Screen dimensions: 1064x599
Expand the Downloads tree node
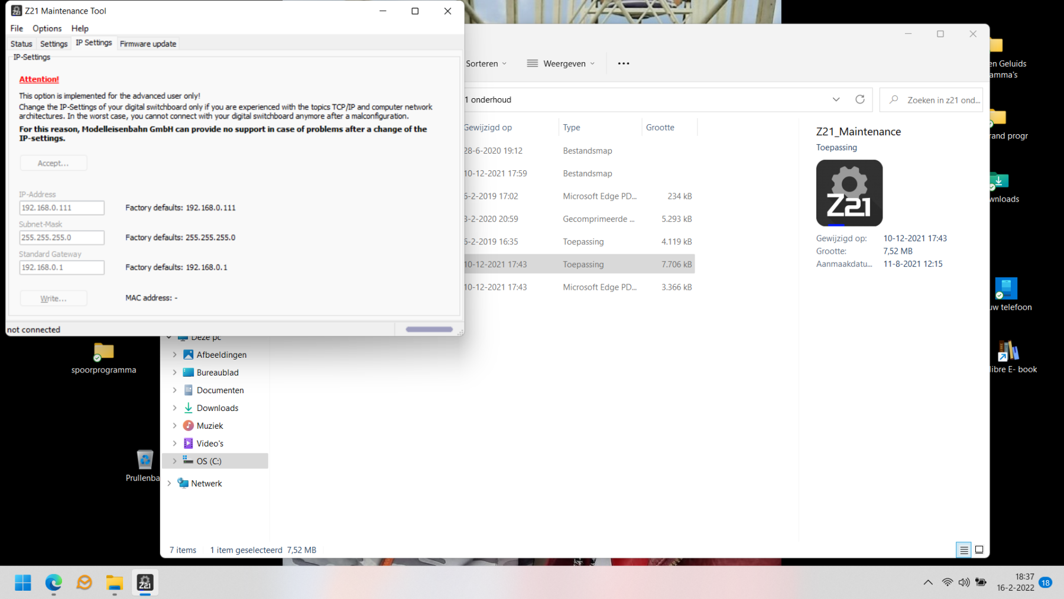[x=174, y=408]
